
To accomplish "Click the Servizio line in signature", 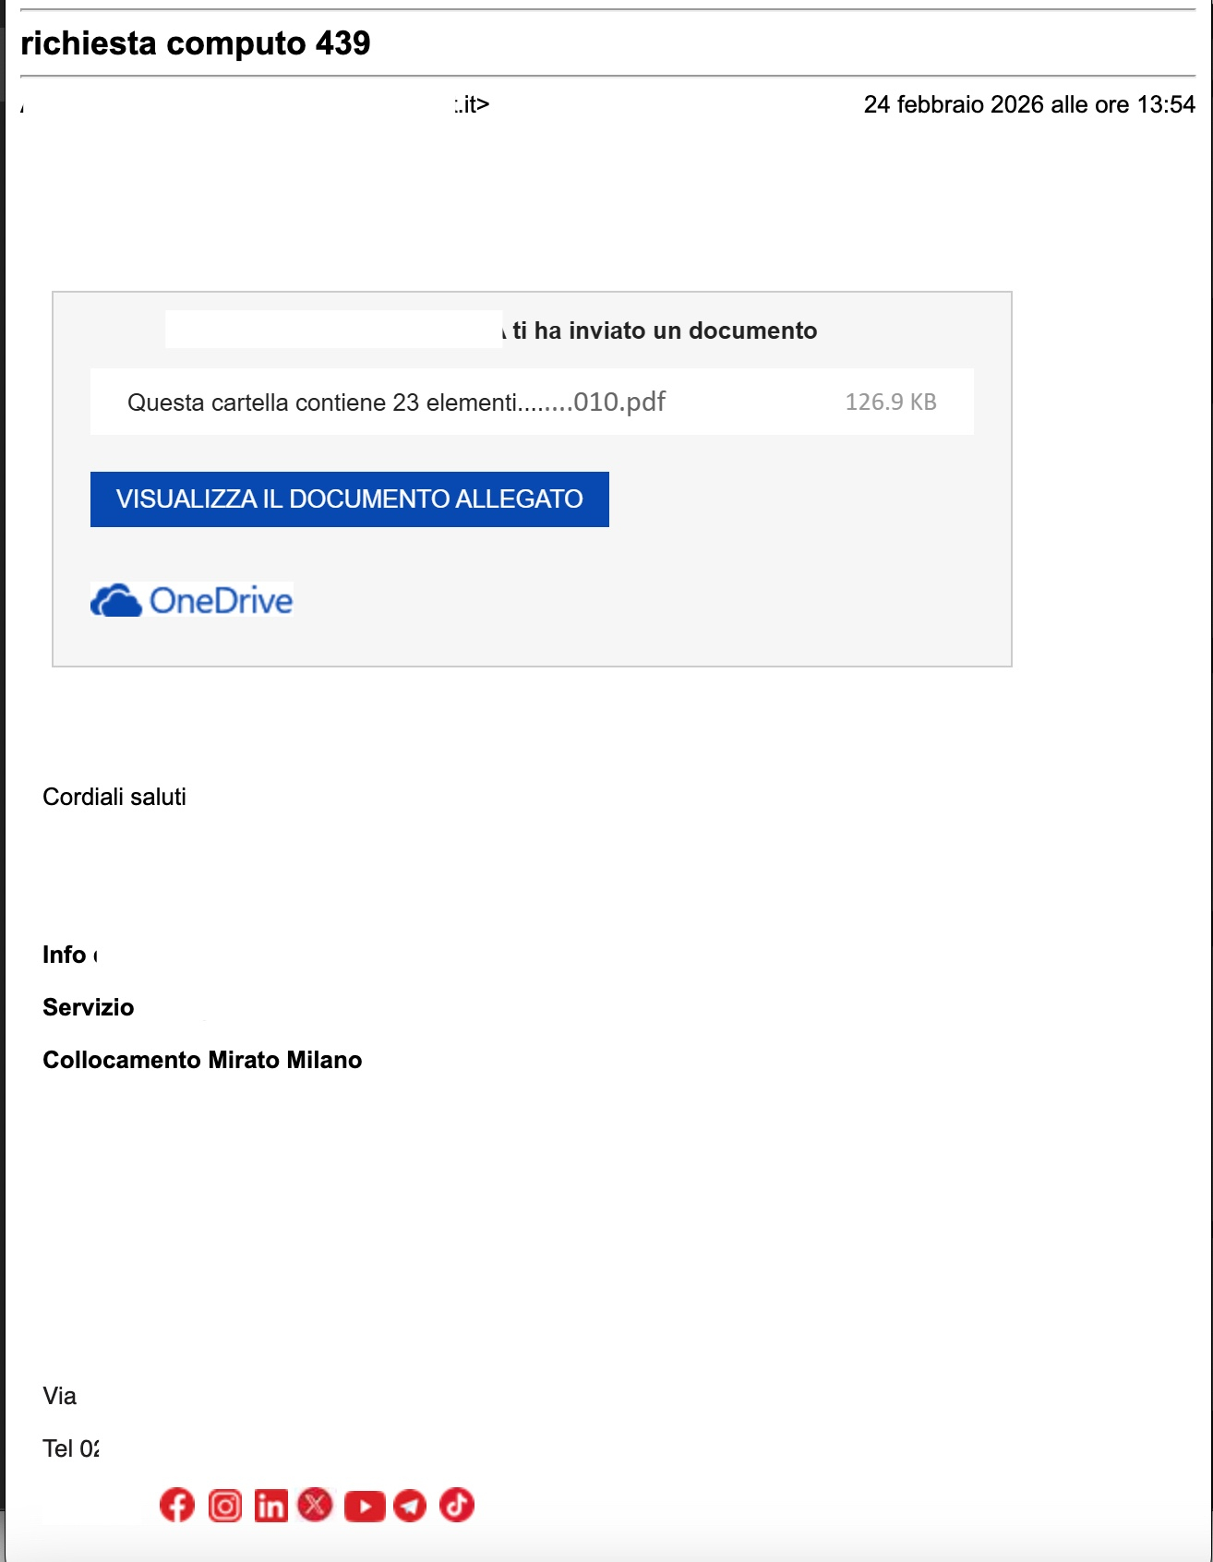I will [x=89, y=1007].
